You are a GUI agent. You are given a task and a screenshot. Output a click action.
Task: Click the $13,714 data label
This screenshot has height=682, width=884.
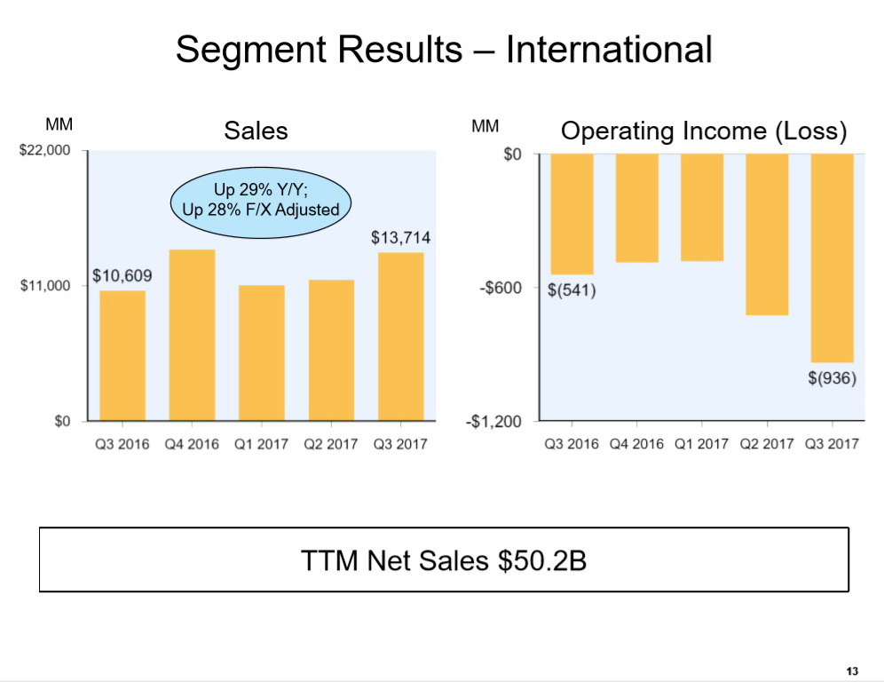pos(400,238)
